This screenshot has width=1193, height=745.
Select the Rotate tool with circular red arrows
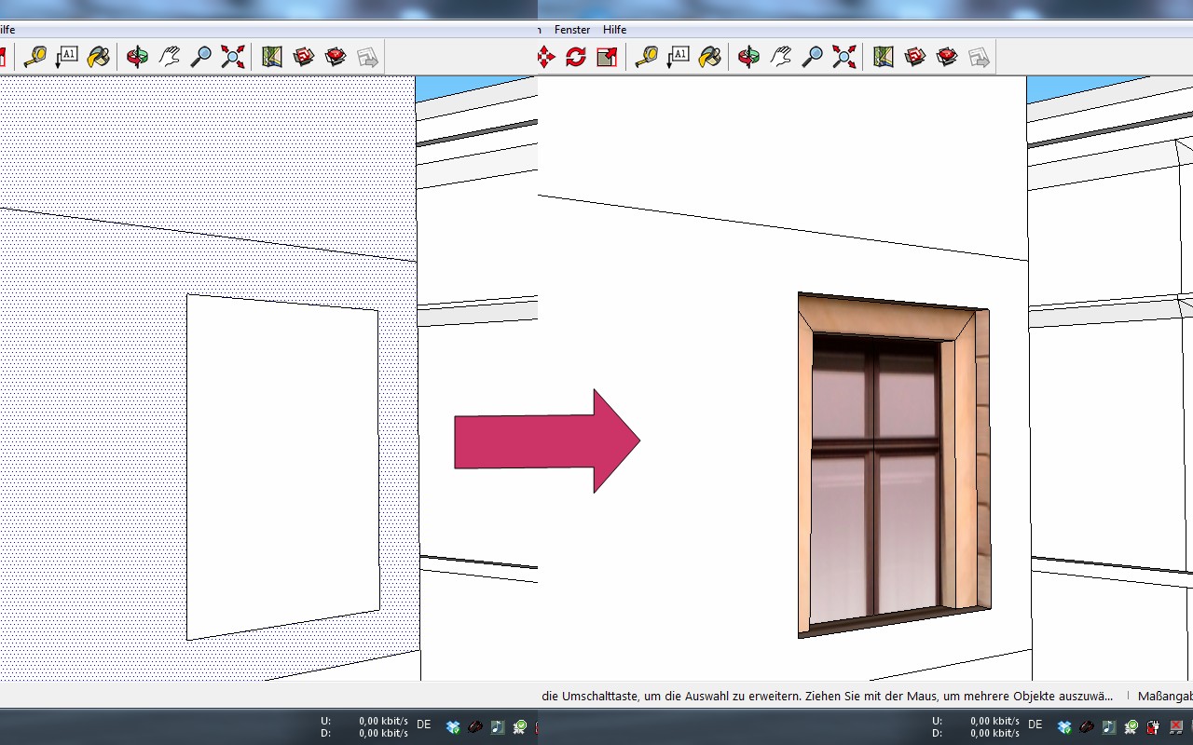(x=576, y=57)
